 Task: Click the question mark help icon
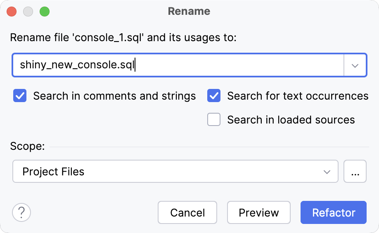pyautogui.click(x=21, y=213)
